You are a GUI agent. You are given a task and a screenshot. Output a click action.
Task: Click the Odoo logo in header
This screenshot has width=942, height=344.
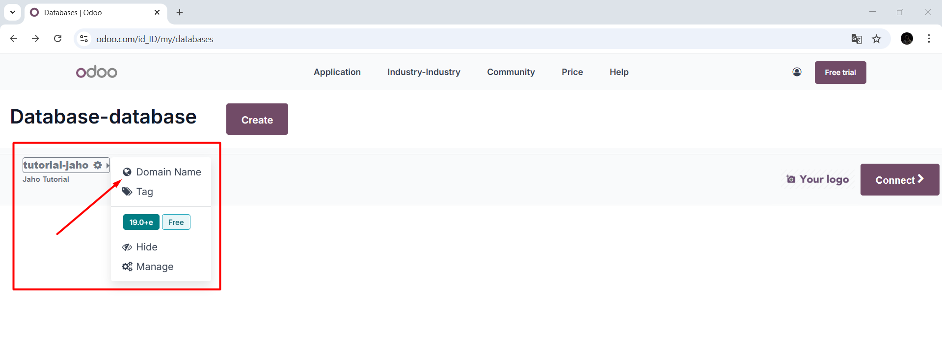(x=96, y=72)
